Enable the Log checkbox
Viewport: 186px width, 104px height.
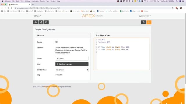[56, 75]
